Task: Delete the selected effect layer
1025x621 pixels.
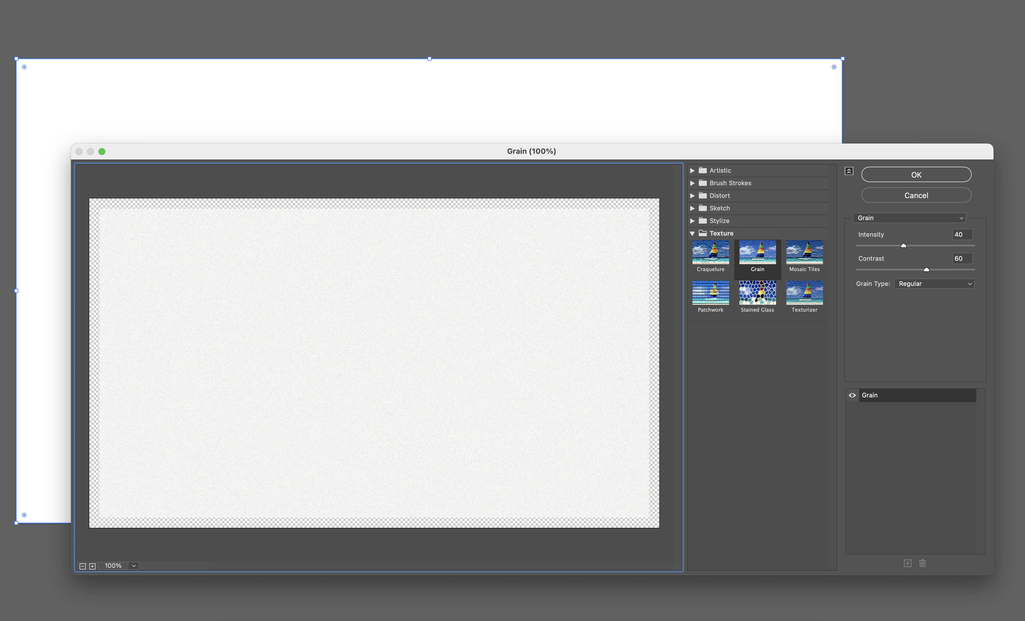Action: (922, 563)
